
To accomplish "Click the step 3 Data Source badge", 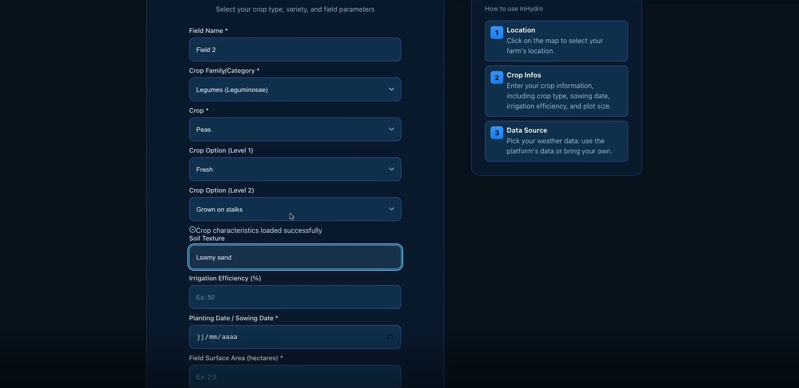I will tap(496, 133).
